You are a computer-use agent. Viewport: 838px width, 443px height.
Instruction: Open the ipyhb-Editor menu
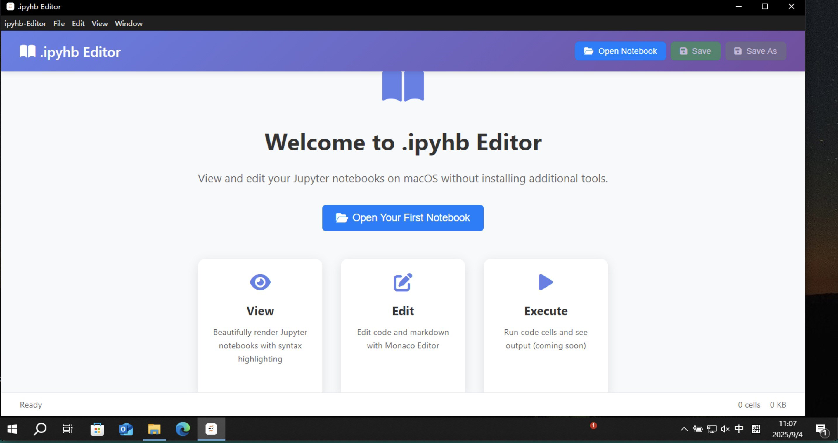point(25,23)
